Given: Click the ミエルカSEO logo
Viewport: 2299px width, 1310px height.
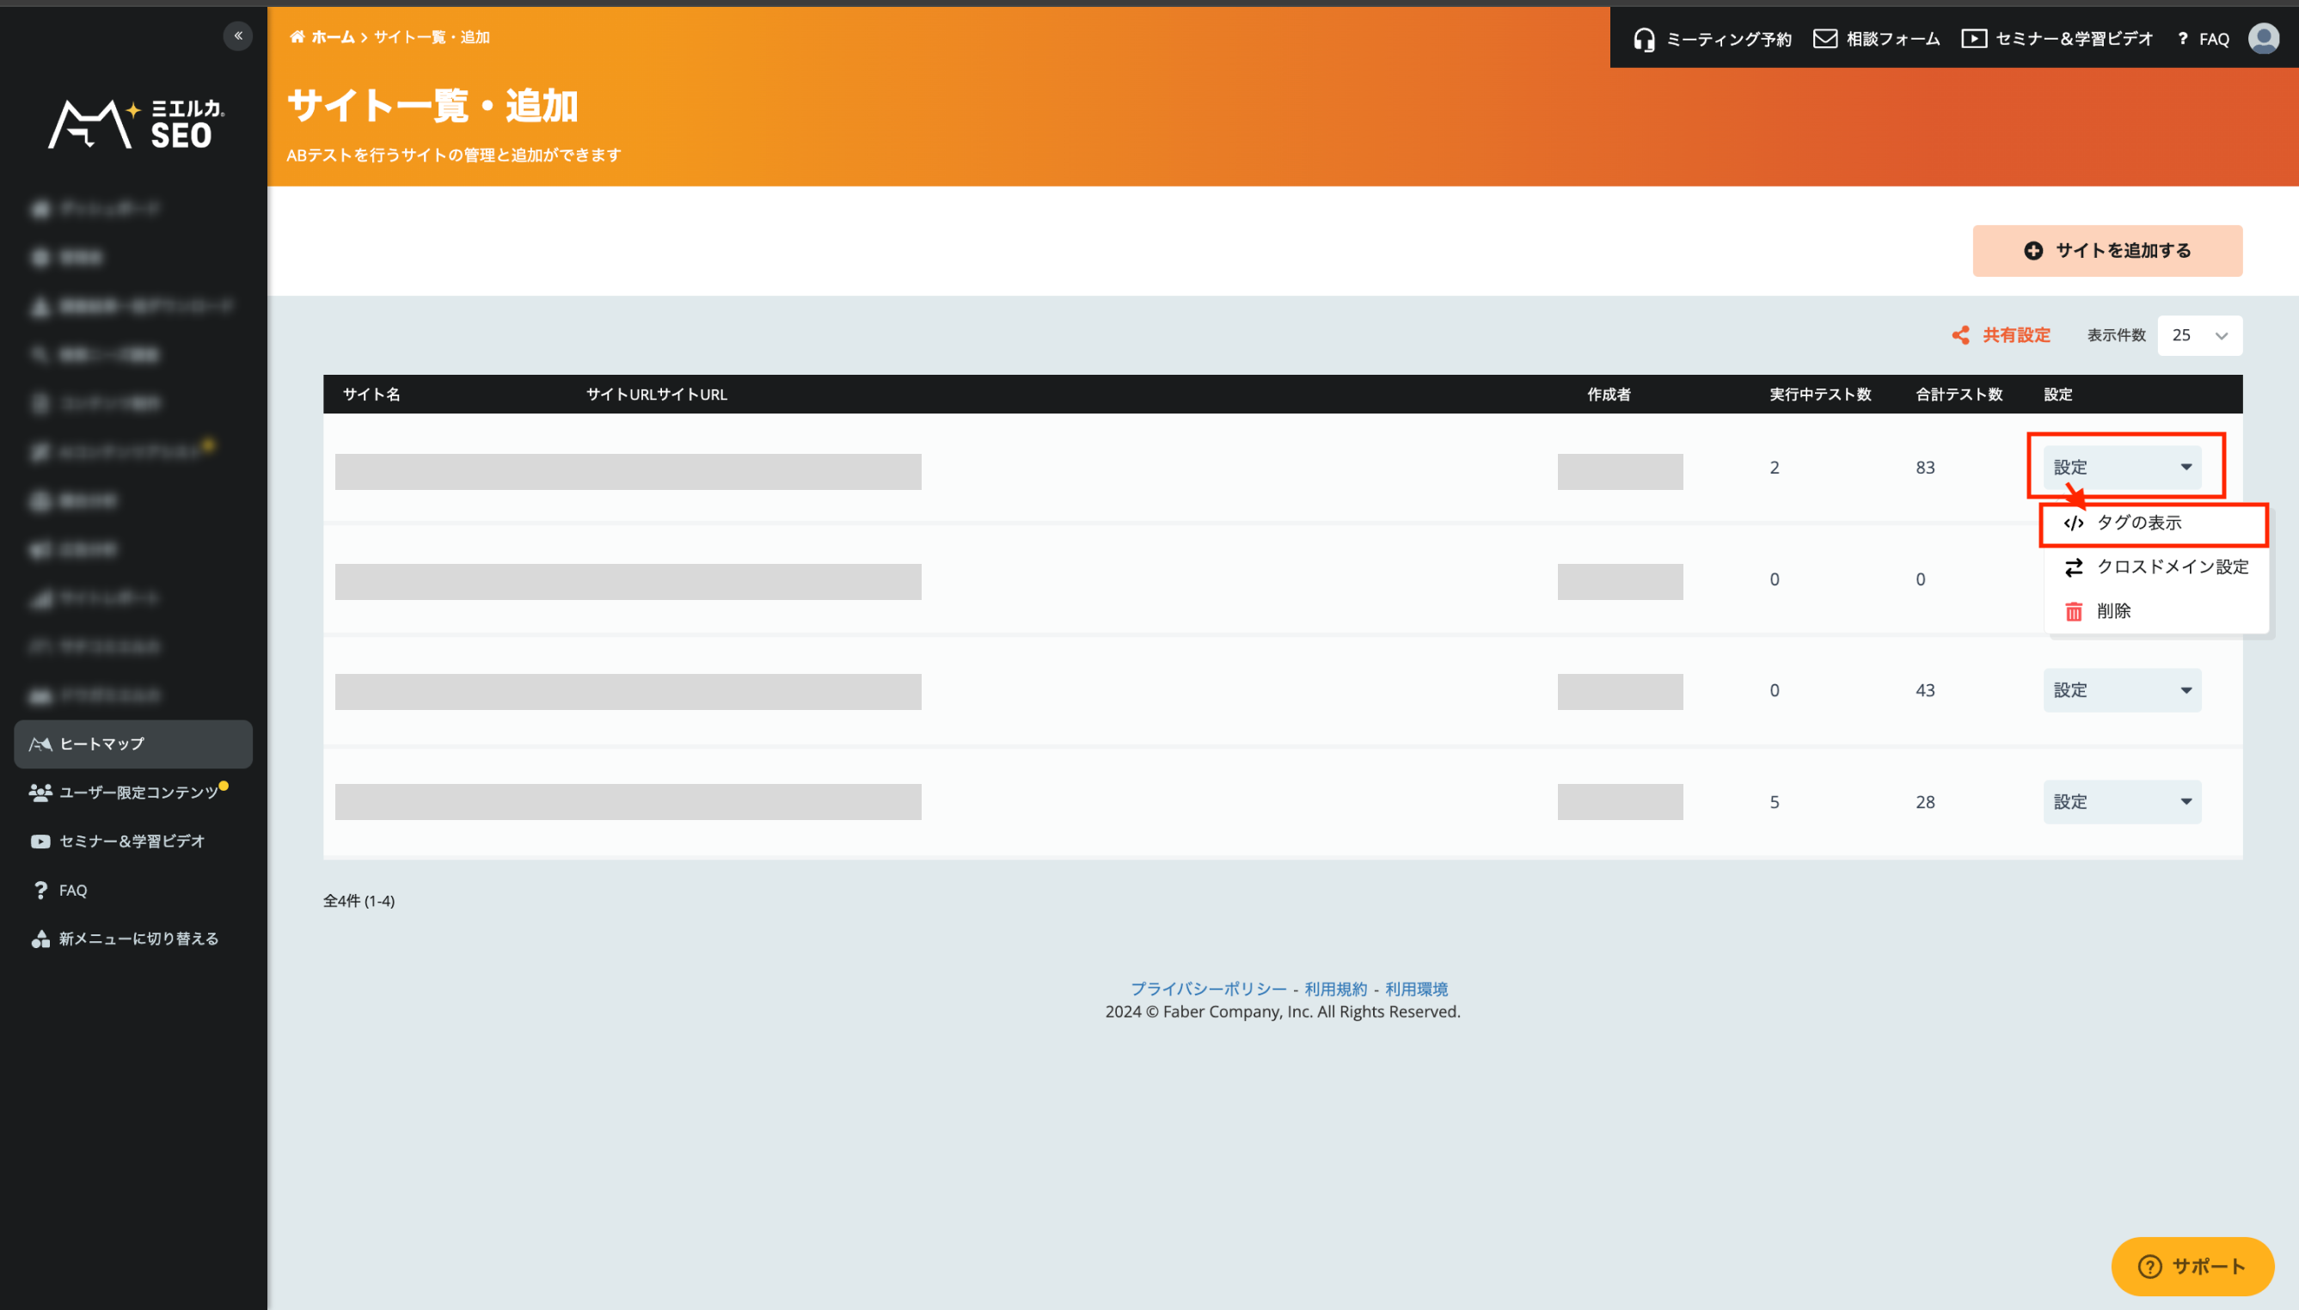Looking at the screenshot, I should (135, 123).
